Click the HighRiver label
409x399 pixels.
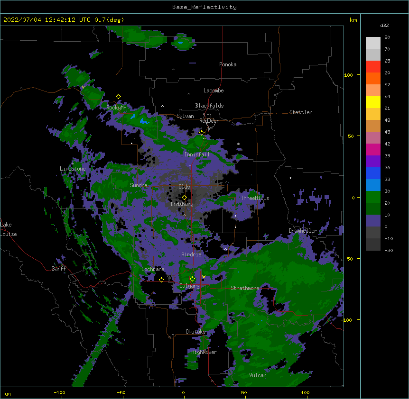coord(204,352)
